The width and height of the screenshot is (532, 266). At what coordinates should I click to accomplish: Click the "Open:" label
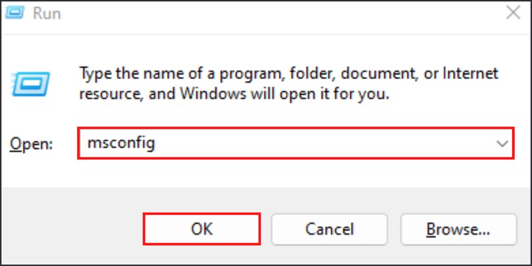pyautogui.click(x=31, y=144)
